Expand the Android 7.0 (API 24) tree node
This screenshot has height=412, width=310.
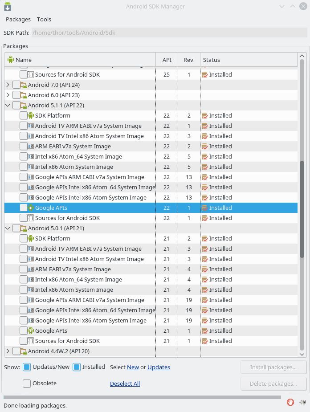click(x=8, y=85)
